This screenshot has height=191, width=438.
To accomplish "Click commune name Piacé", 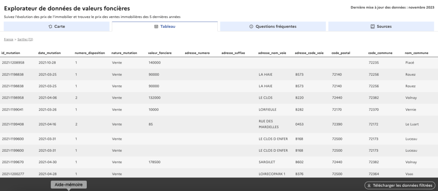I will (410, 63).
